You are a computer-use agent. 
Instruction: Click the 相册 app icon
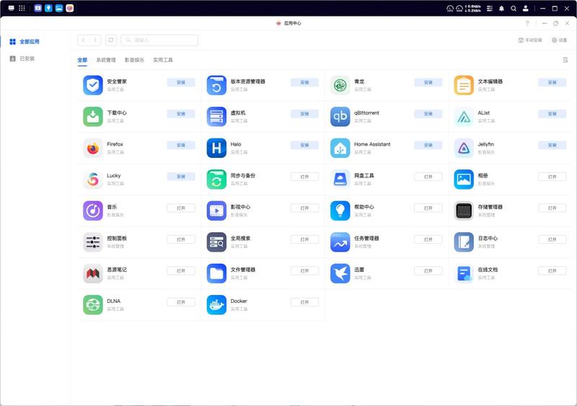point(464,180)
